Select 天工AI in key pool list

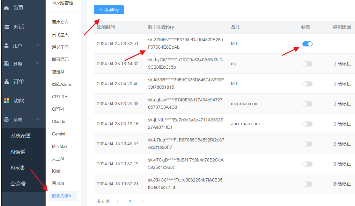click(x=58, y=159)
